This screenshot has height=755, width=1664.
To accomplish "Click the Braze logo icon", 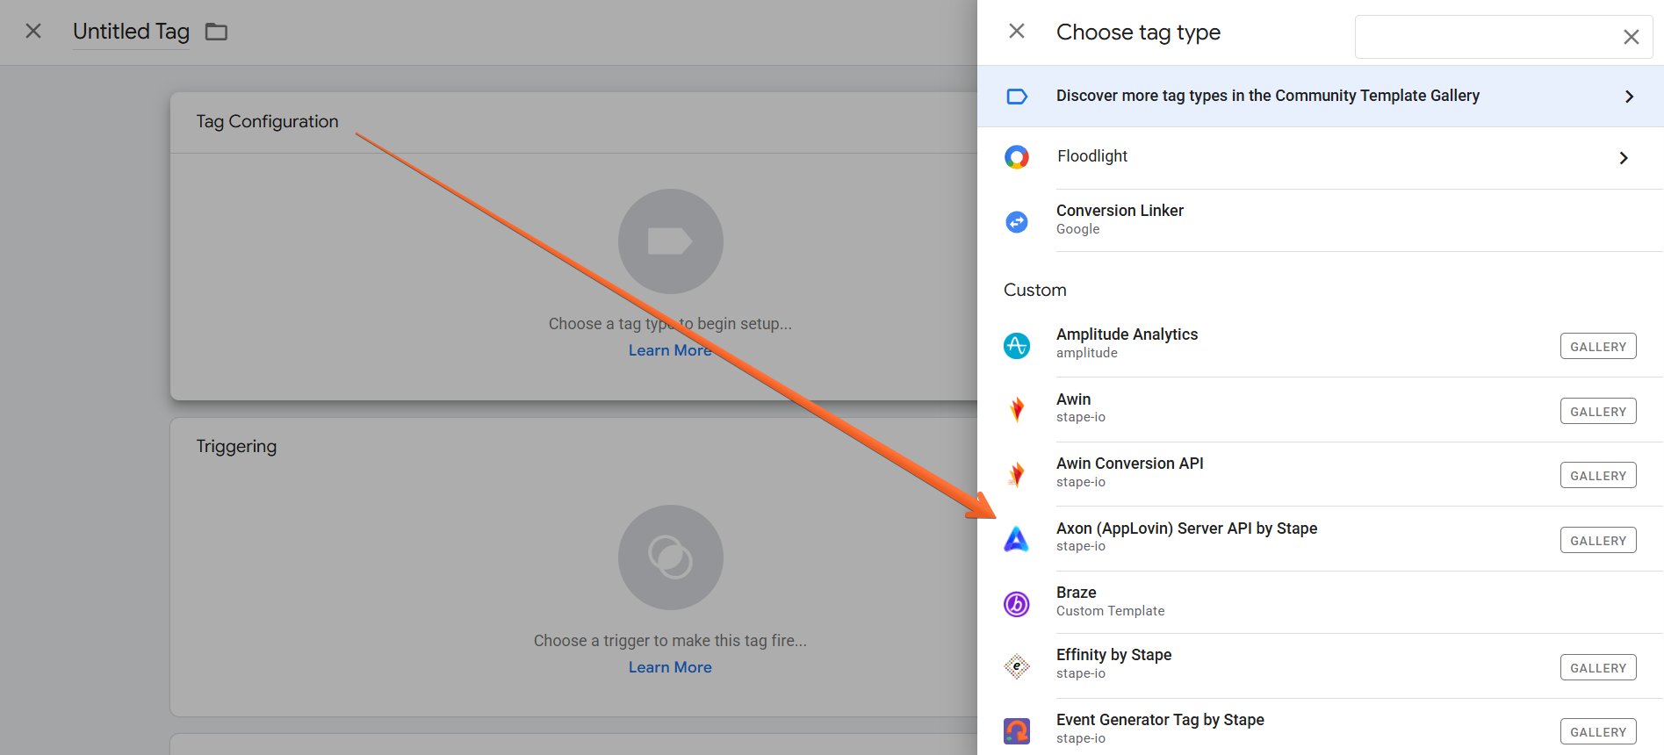I will point(1017,604).
